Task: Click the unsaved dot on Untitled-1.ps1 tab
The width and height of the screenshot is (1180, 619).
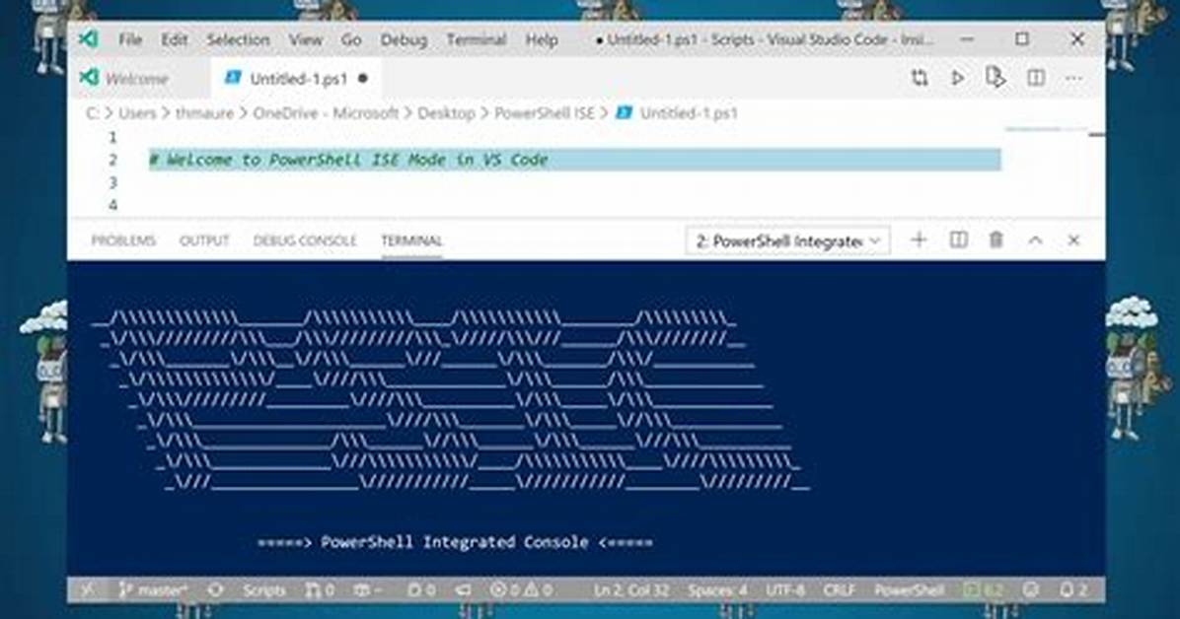Action: [363, 78]
